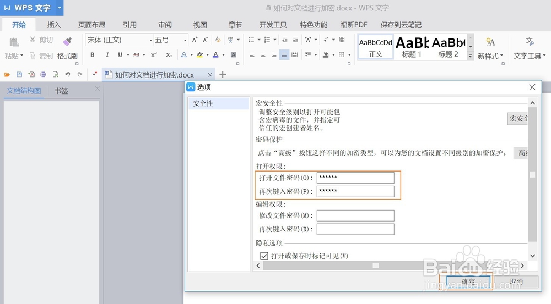Align text right
Screen dimensions: 551x304
pos(274,55)
